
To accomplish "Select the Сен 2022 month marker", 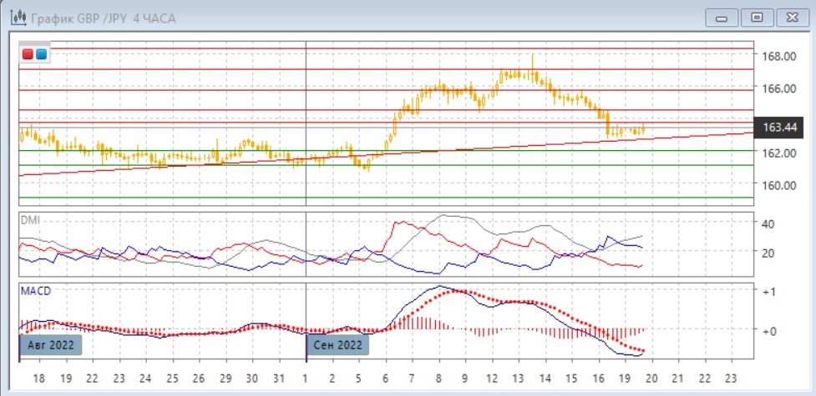I will point(337,343).
